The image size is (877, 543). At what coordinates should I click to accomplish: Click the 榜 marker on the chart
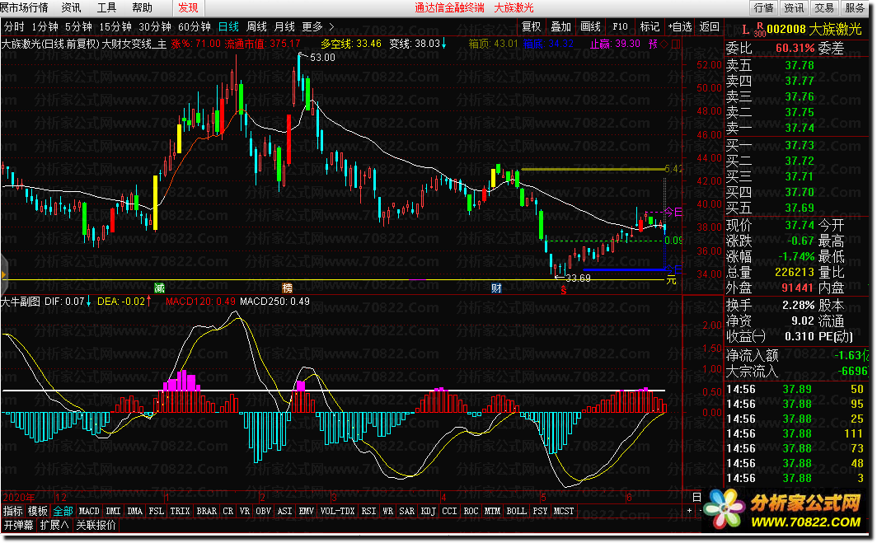coord(287,288)
